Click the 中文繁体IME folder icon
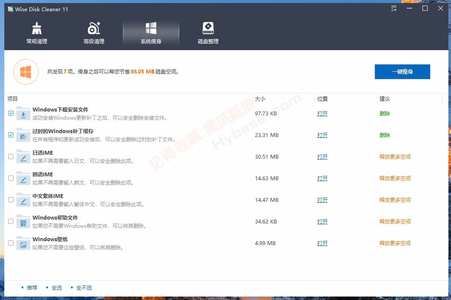This screenshot has height=300, width=451. click(23, 200)
